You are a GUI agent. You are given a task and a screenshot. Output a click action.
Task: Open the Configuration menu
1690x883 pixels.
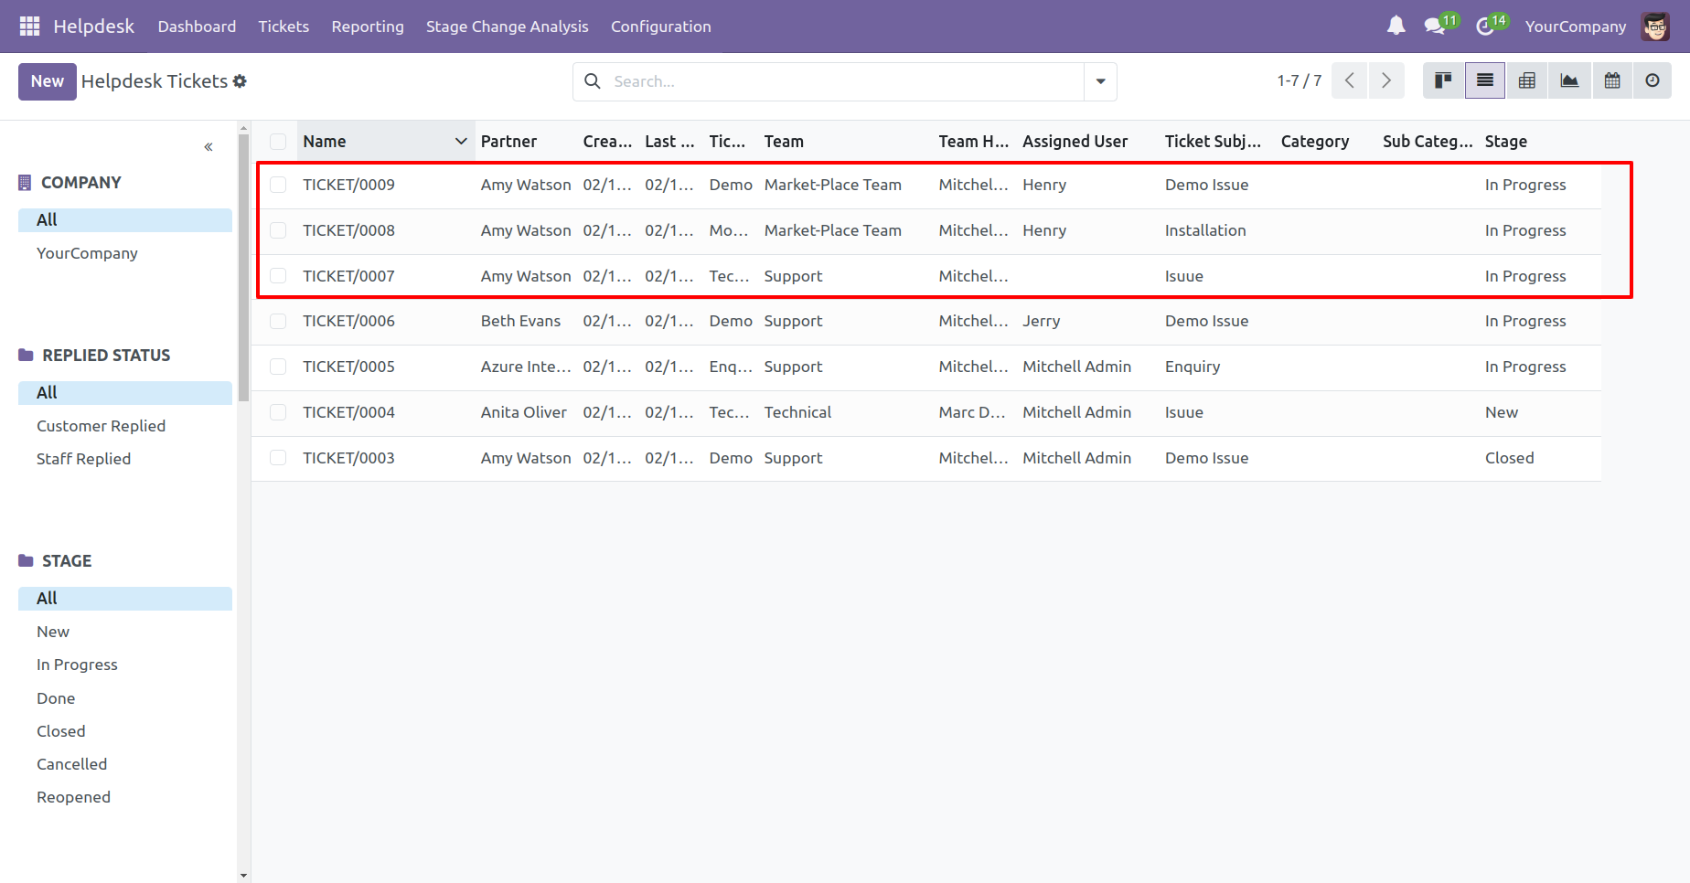(x=661, y=27)
